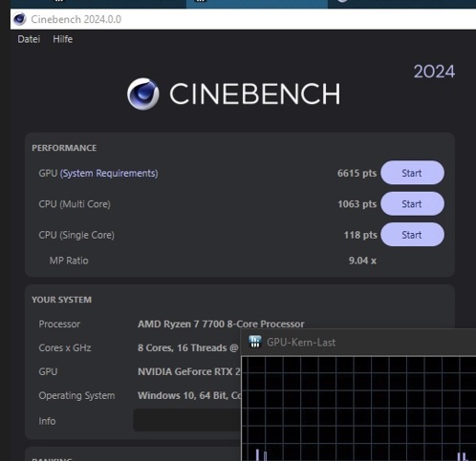Click the Cores x GHz label
This screenshot has height=461, width=476.
[65, 347]
